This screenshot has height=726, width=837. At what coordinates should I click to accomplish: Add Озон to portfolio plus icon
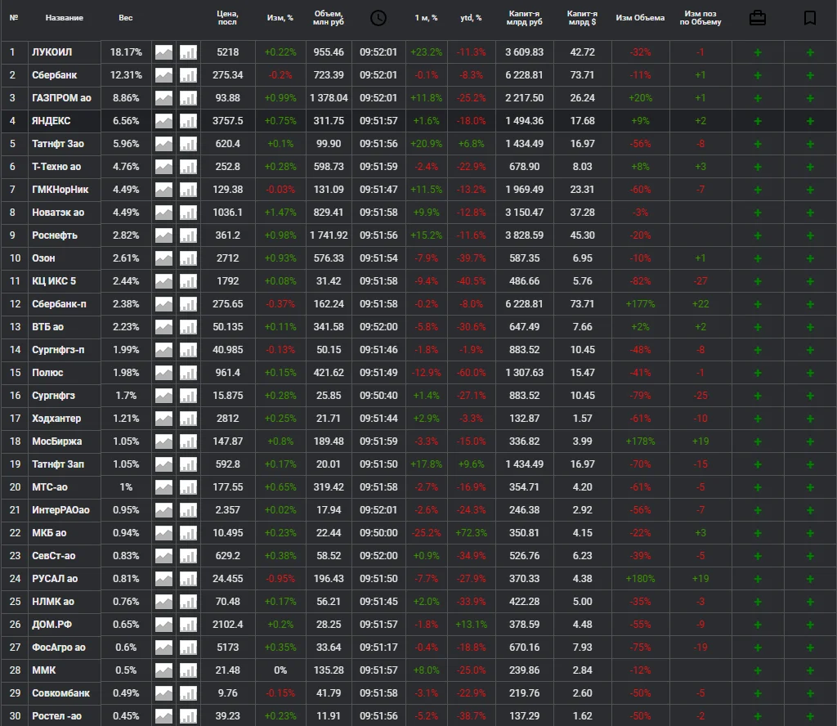758,258
